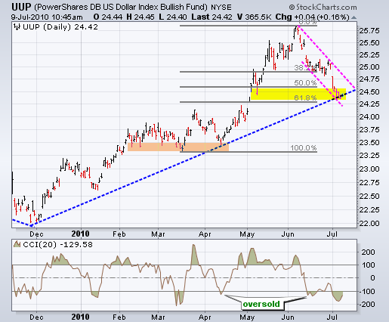Click the 25.50 price axis label
Viewport: 389px width, 322px height.
pos(369,43)
